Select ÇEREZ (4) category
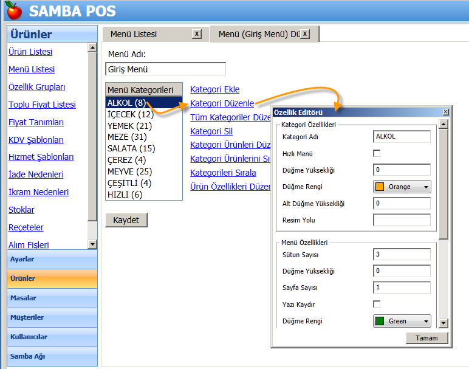Screen dimensions: 469x369 click(x=144, y=160)
